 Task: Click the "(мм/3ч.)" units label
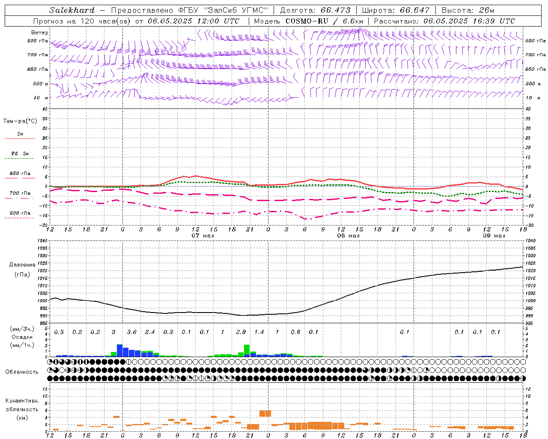(22, 329)
